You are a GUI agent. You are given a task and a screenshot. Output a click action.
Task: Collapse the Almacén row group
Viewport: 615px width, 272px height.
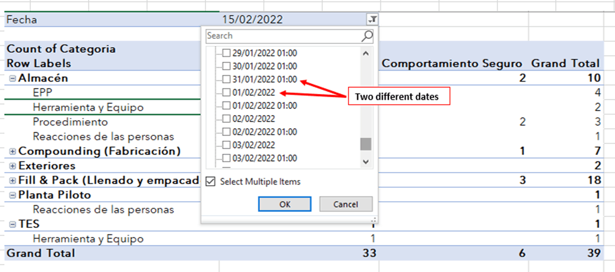(13, 79)
